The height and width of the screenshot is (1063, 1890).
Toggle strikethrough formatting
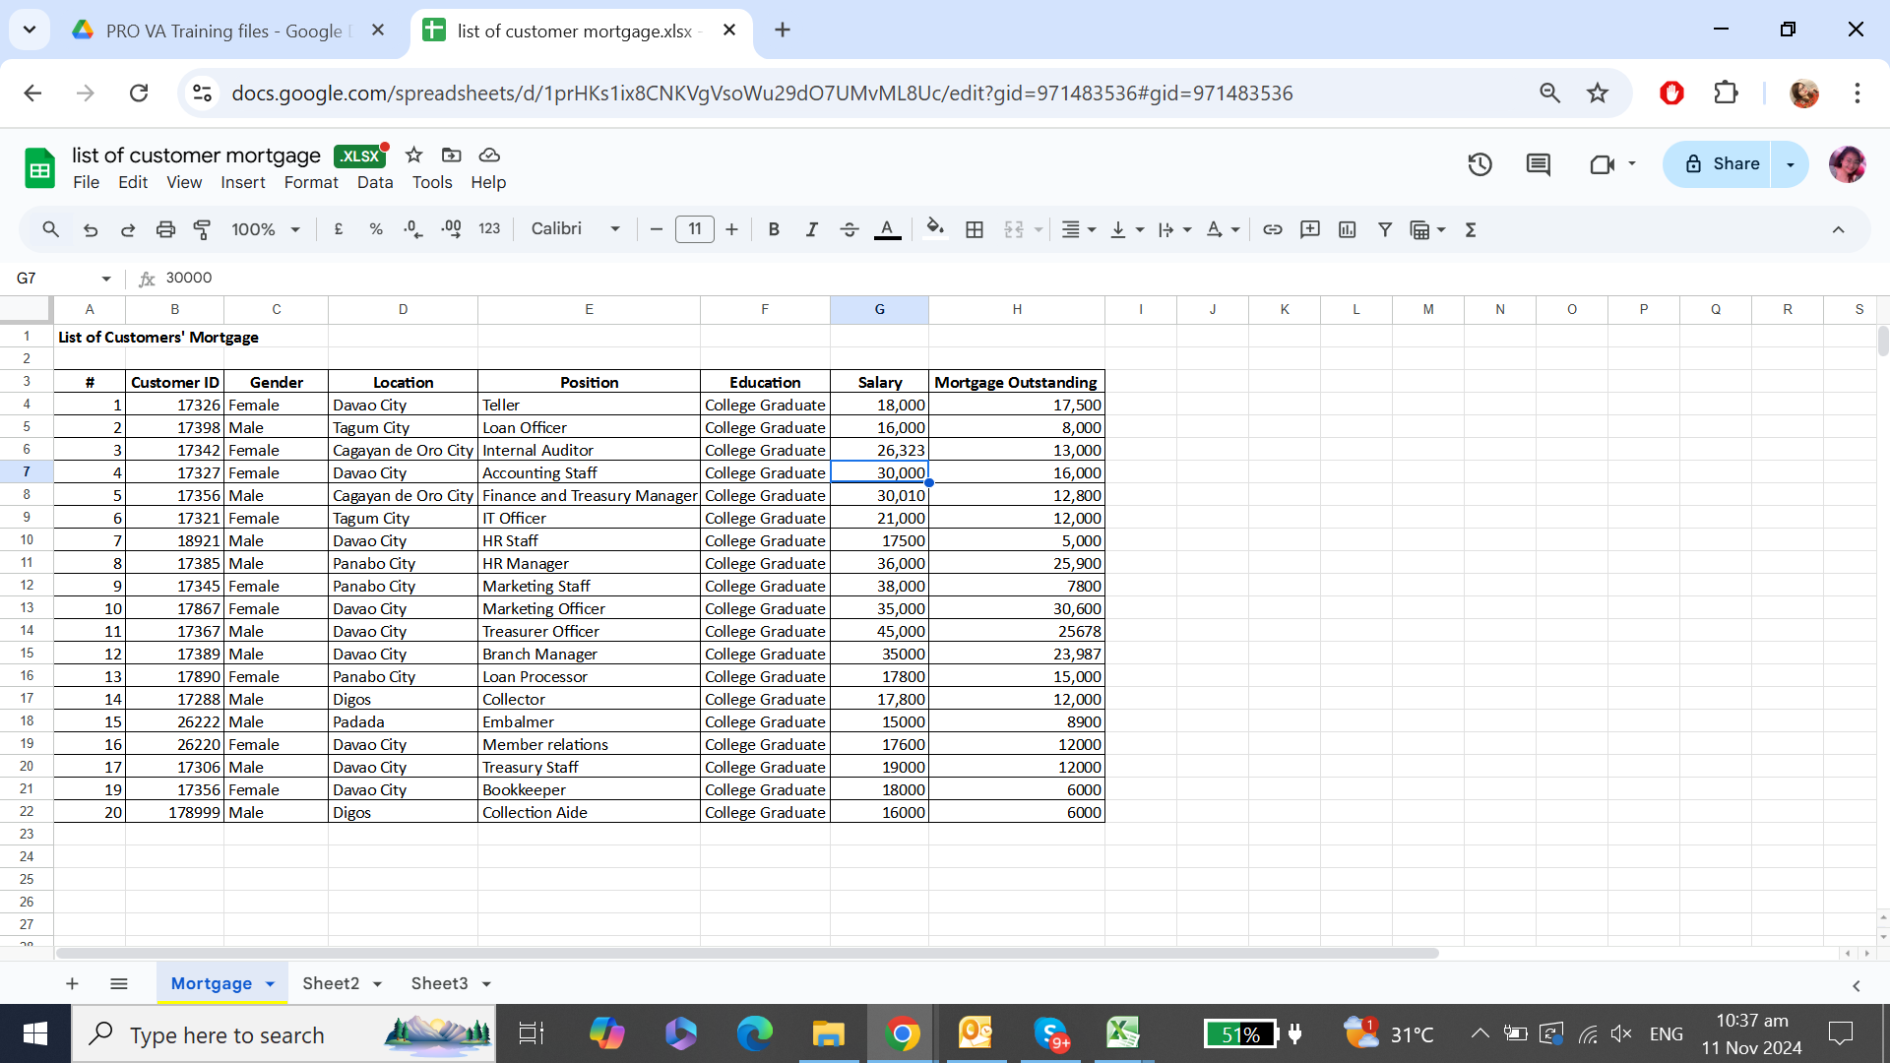click(x=849, y=229)
